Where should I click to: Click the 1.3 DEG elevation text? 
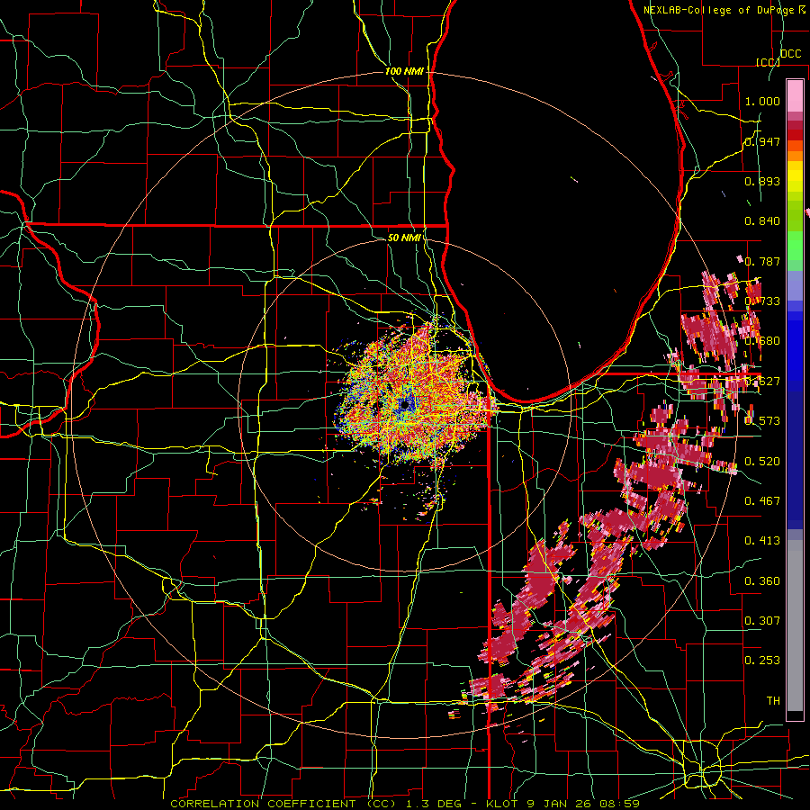point(432,804)
